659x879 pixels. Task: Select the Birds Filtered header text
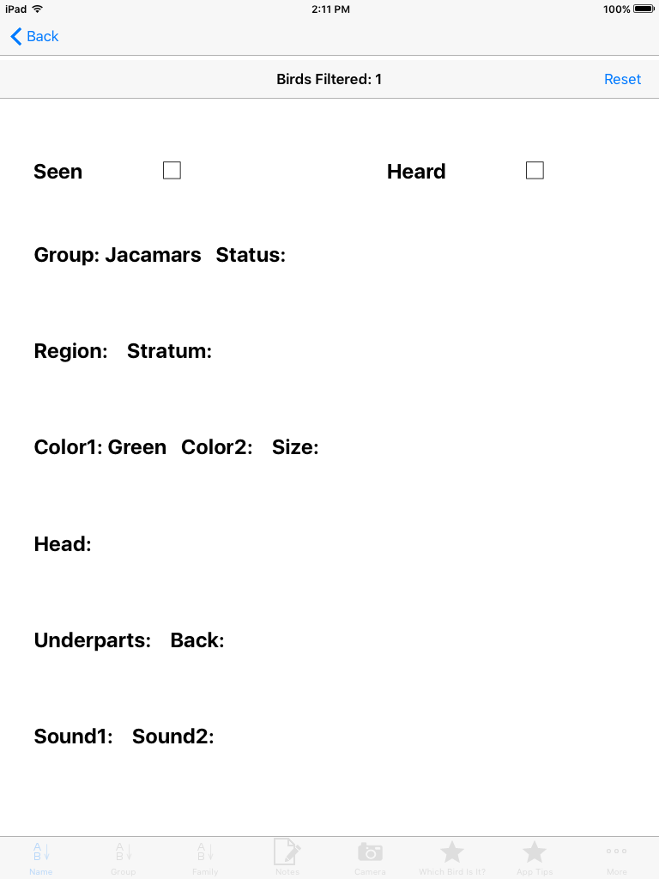(329, 78)
